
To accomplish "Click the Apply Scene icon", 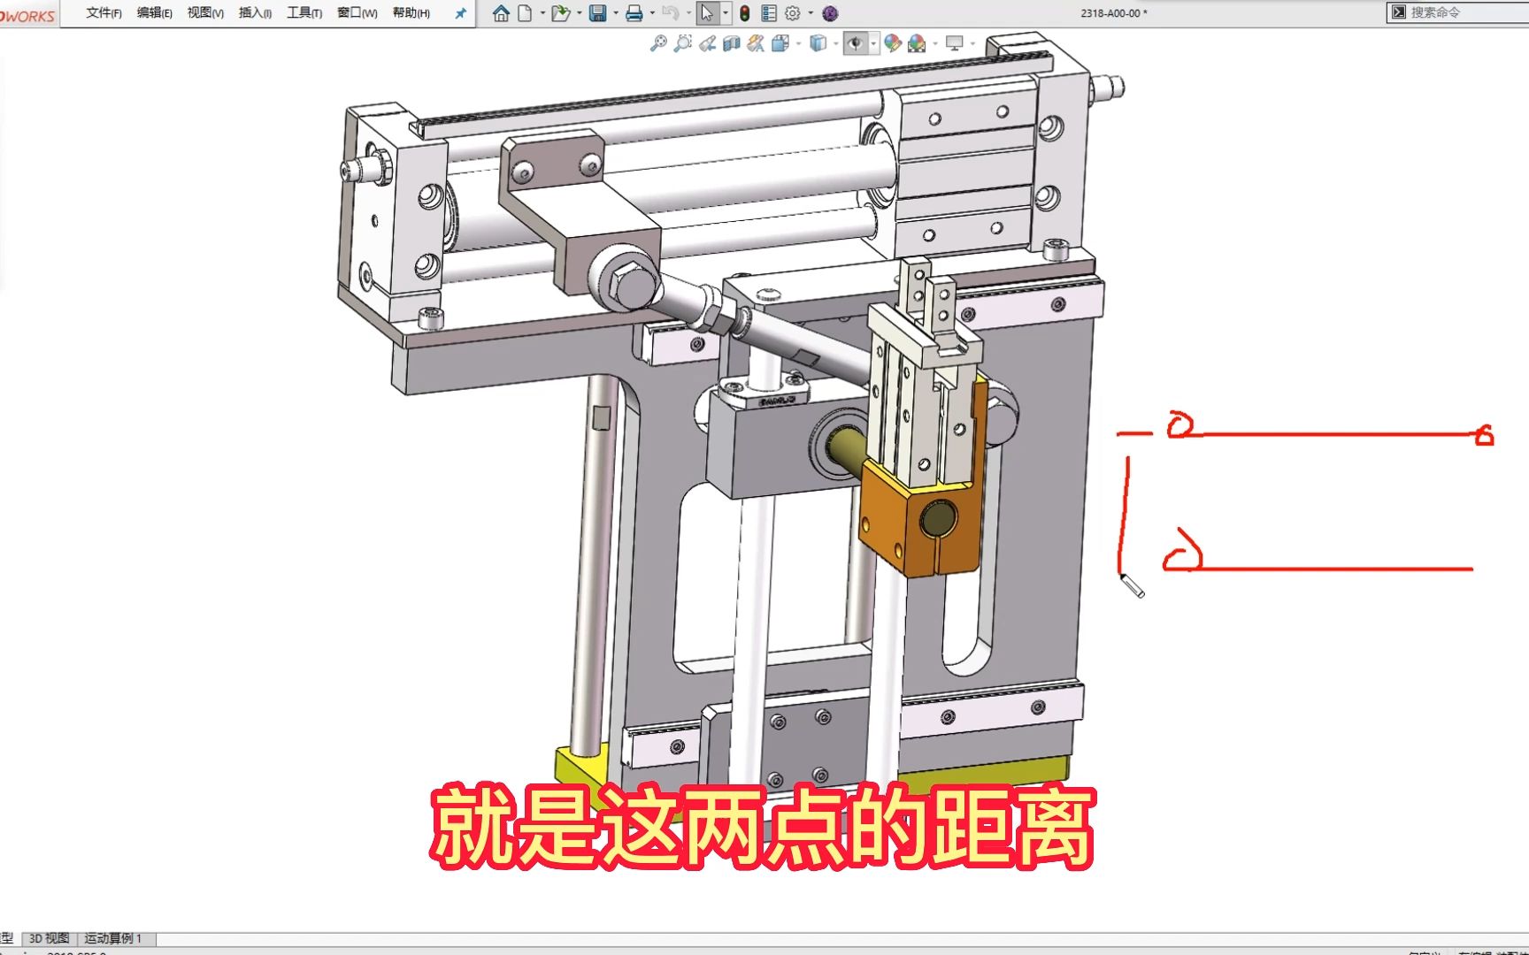I will click(x=917, y=42).
